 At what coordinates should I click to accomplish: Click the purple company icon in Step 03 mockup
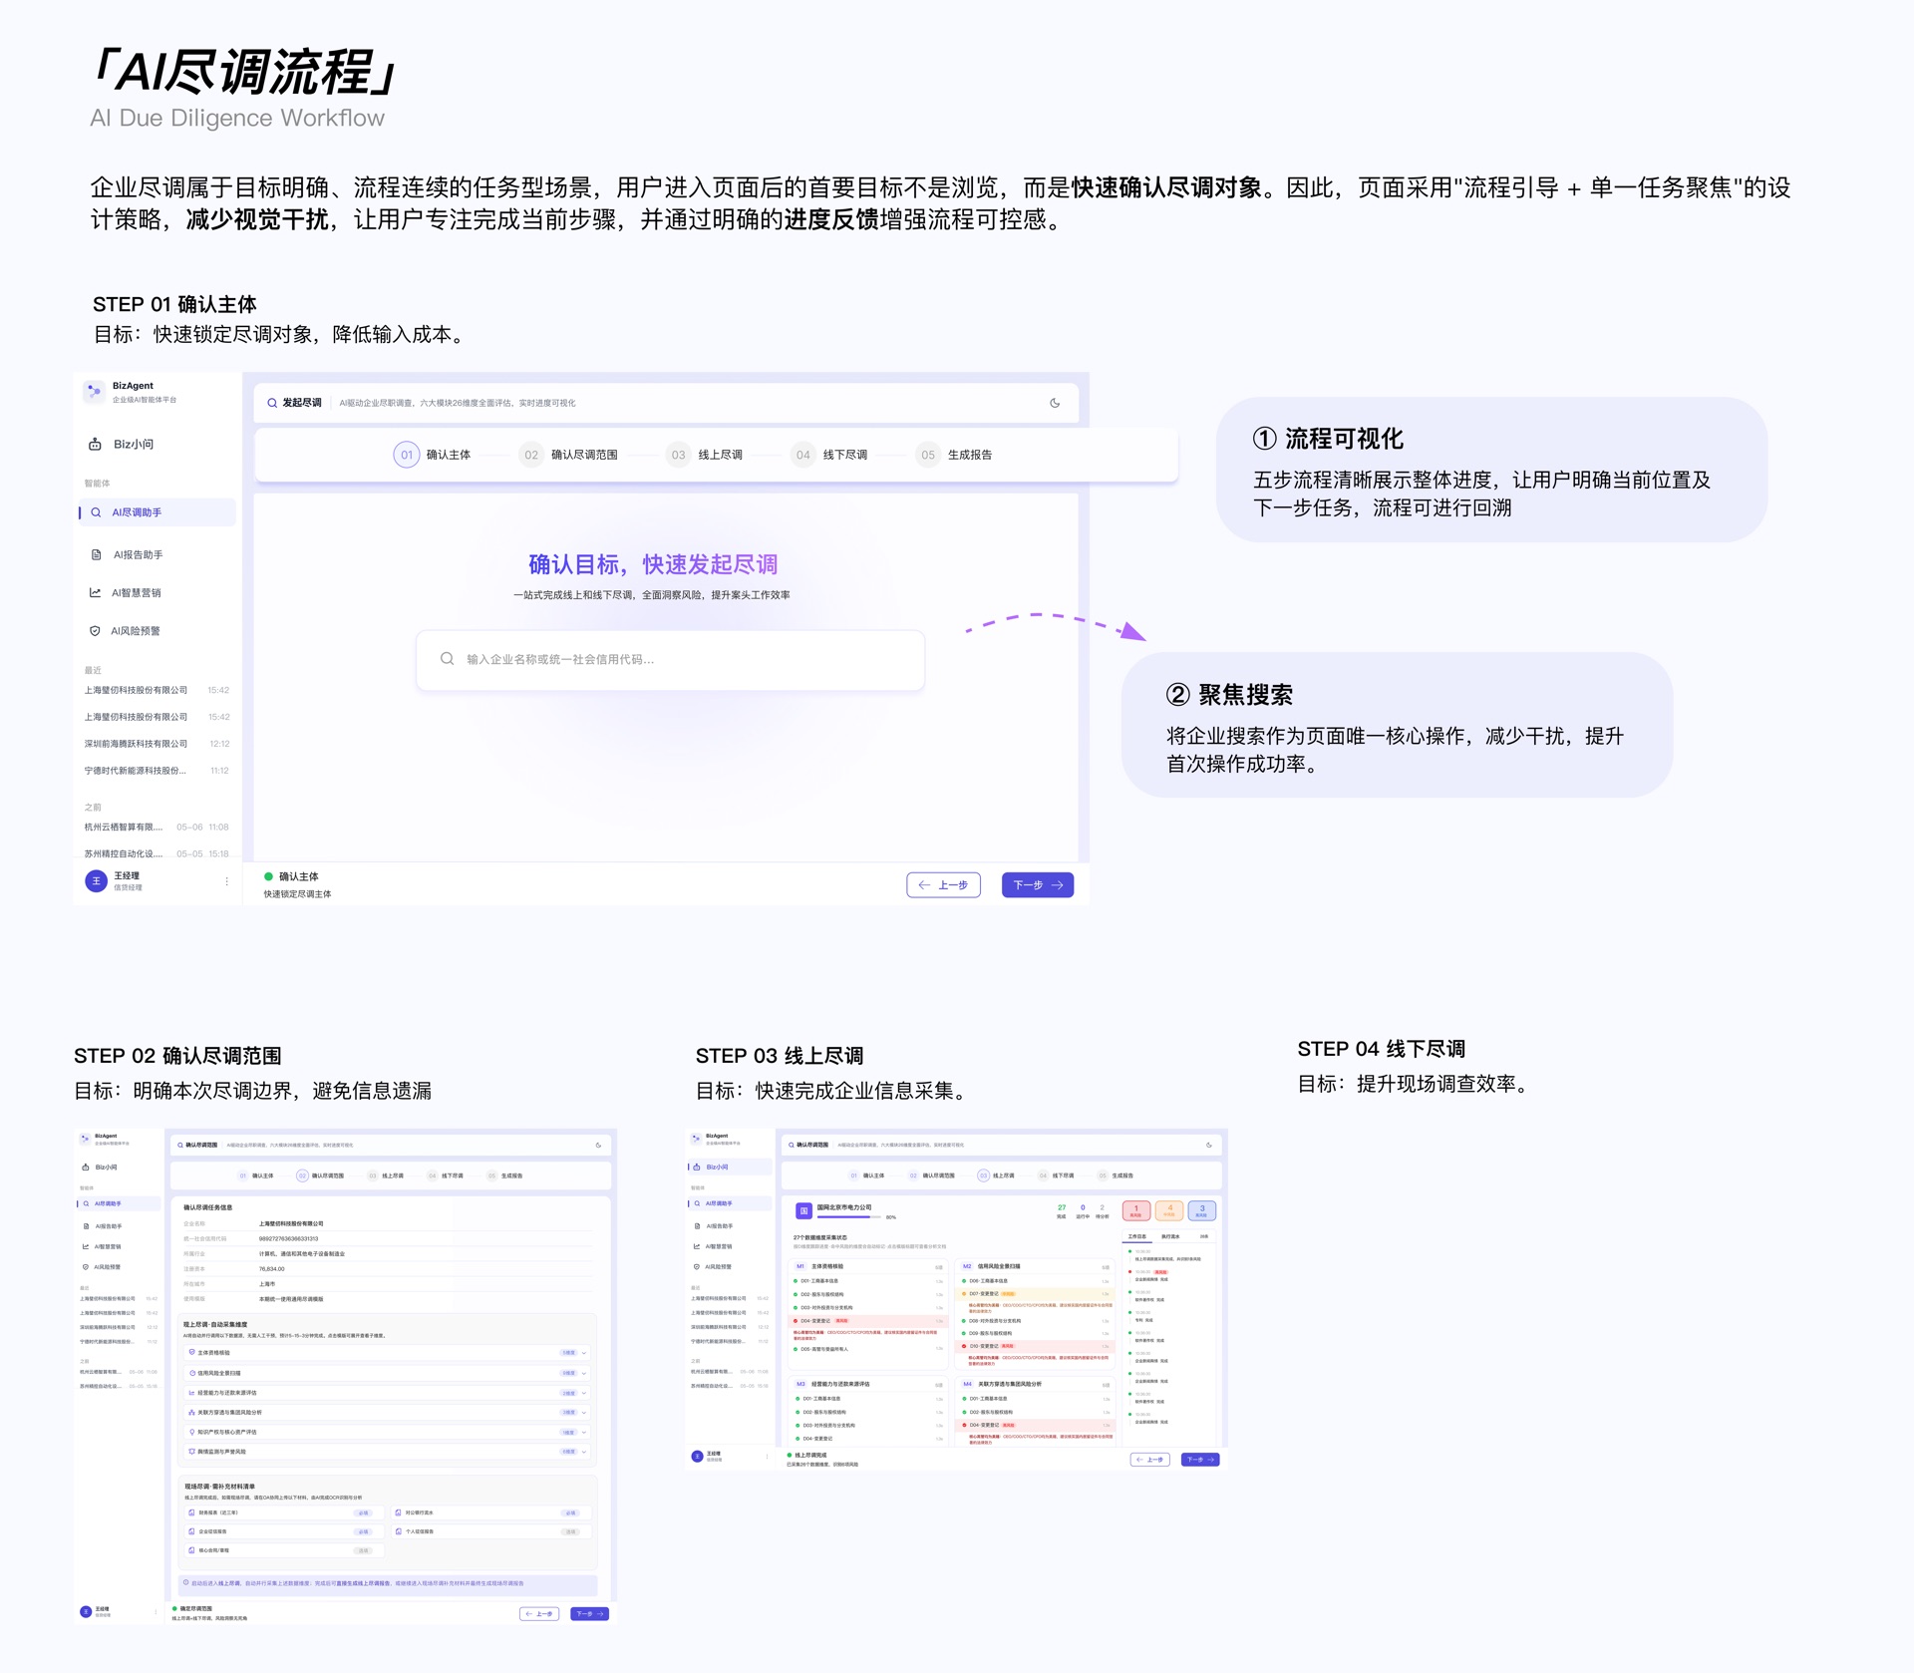803,1211
